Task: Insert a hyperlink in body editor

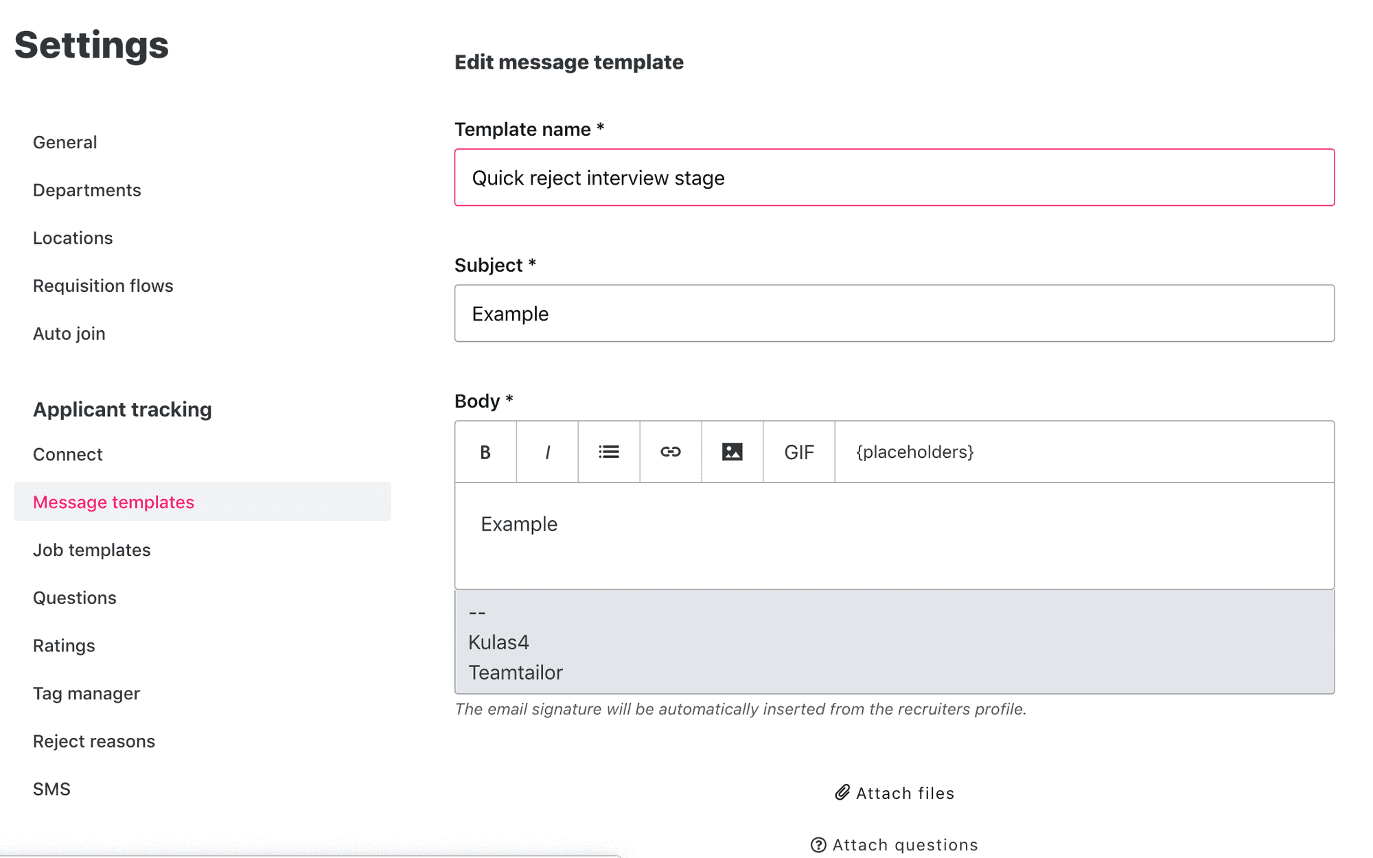Action: pyautogui.click(x=671, y=452)
